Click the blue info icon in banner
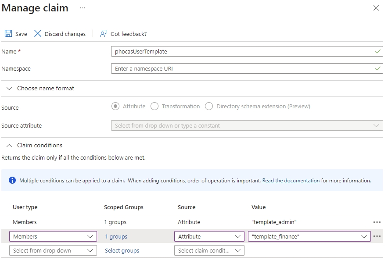This screenshot has height=260, width=388. click(x=12, y=181)
